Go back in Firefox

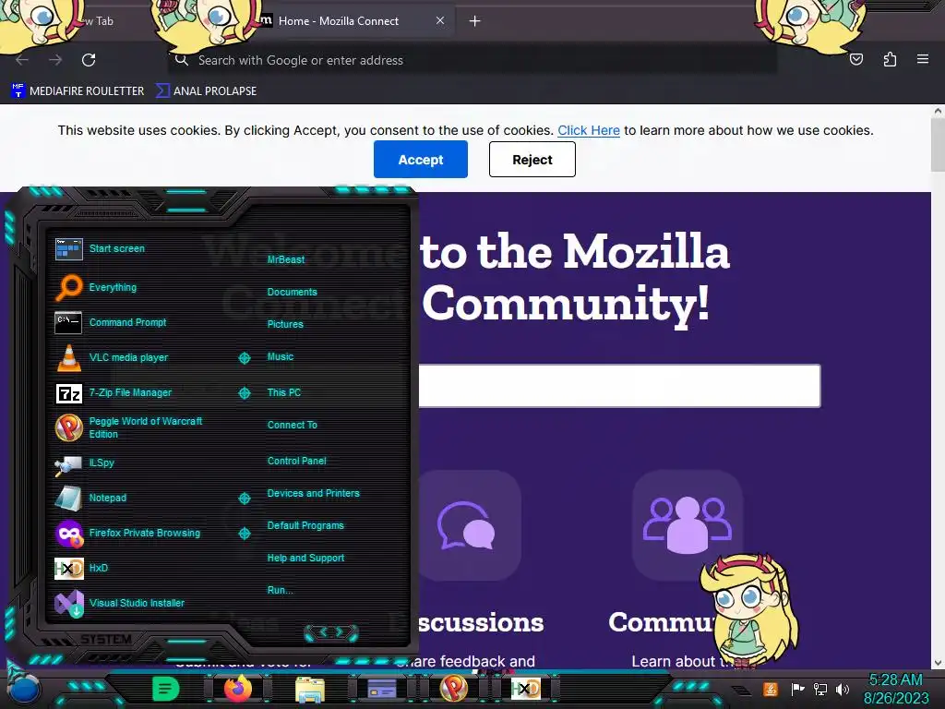click(22, 60)
